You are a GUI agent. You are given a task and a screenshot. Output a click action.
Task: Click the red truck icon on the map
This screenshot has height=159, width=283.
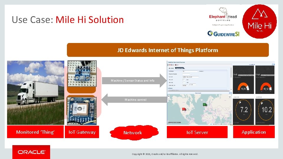coord(184,109)
